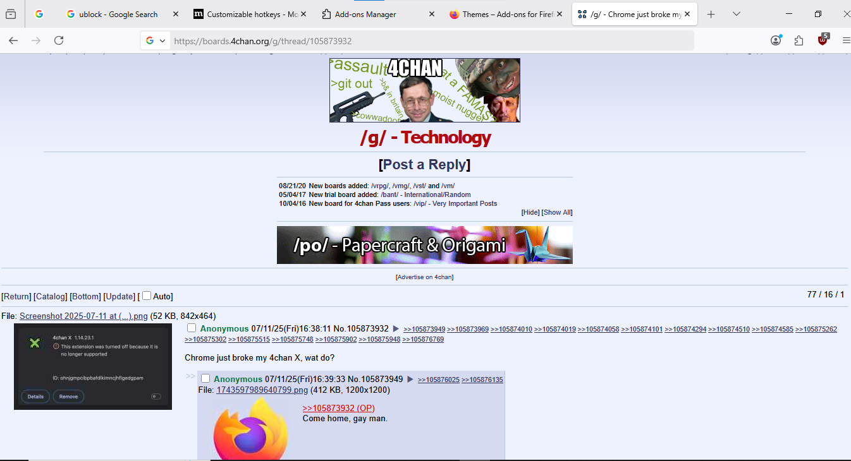
Task: Reload the page with the refresh icon
Action: pyautogui.click(x=59, y=40)
